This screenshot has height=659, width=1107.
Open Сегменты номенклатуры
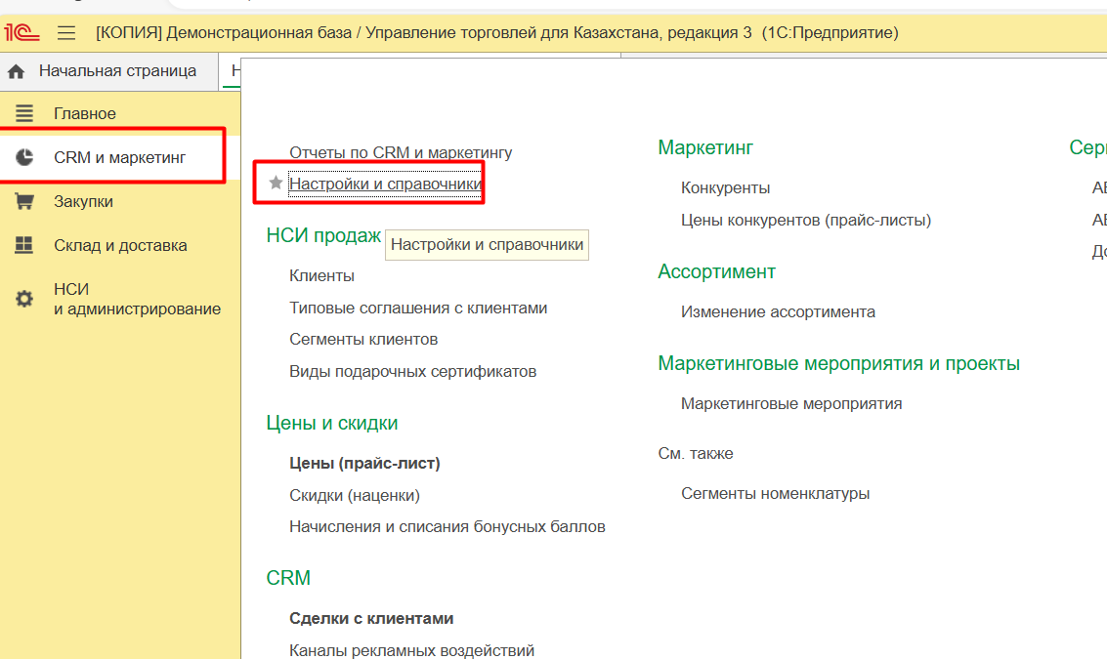[x=775, y=494]
